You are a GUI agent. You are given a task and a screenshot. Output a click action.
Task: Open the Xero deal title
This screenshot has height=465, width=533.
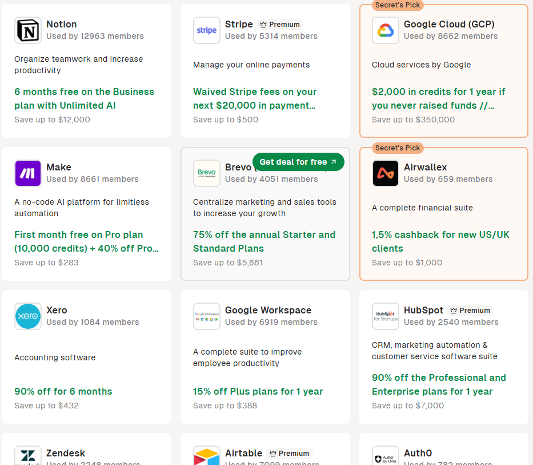tap(57, 310)
